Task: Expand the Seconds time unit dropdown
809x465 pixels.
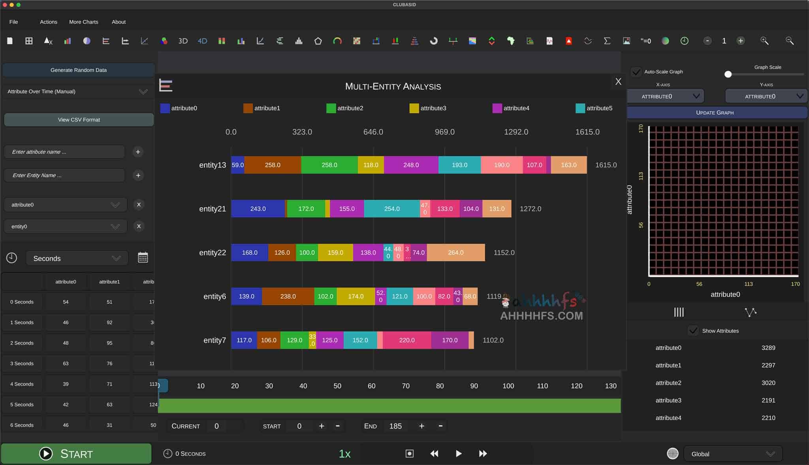Action: coord(77,259)
